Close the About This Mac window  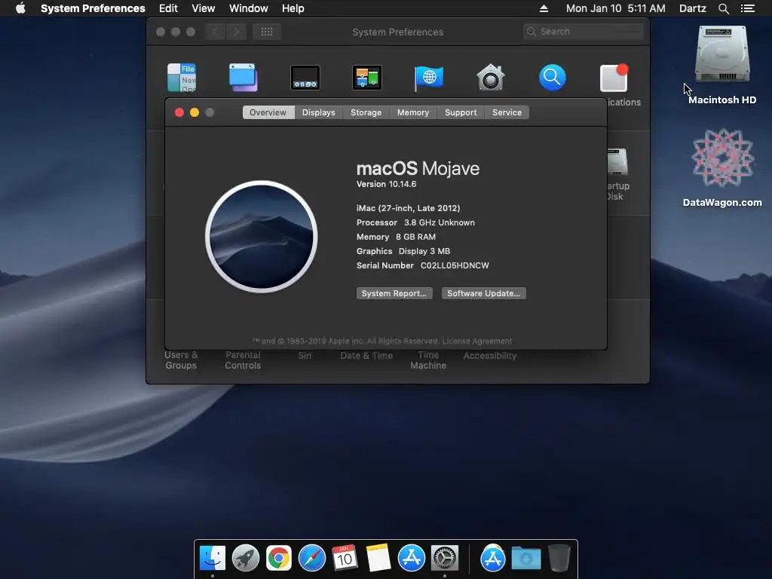[179, 113]
